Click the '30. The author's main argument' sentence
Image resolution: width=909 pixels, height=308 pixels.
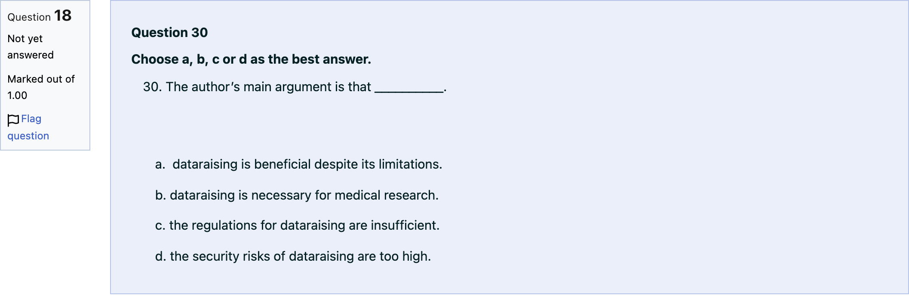[x=295, y=87]
